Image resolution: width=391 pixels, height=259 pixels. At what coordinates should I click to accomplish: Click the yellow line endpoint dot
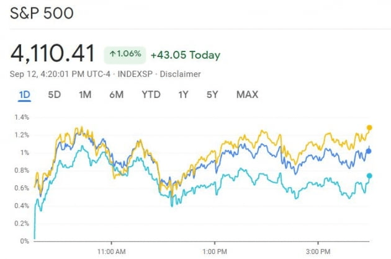[x=369, y=128]
